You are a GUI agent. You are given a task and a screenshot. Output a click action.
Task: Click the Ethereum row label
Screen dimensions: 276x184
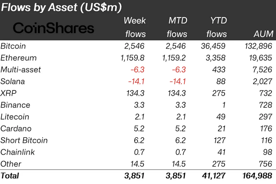[x=18, y=58]
